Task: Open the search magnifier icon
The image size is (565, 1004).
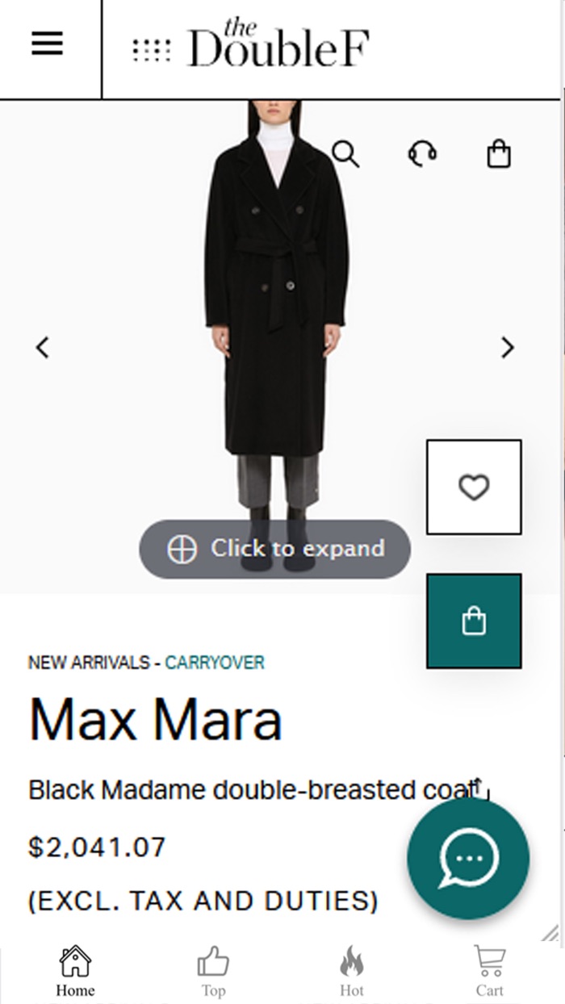Action: coord(345,153)
